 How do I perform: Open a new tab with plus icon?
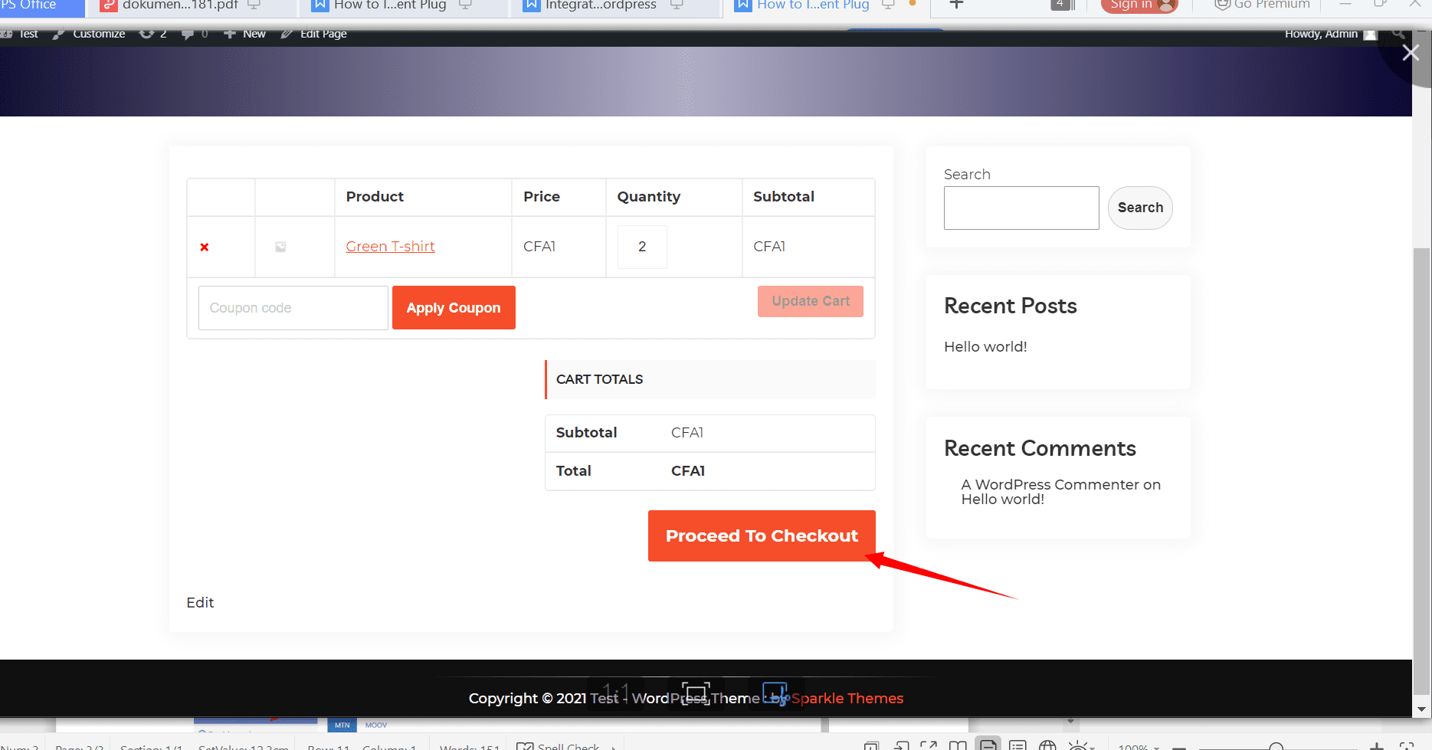click(956, 5)
